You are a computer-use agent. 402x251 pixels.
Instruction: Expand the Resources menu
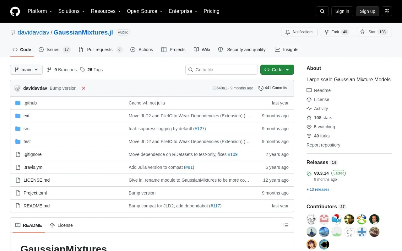pyautogui.click(x=106, y=11)
